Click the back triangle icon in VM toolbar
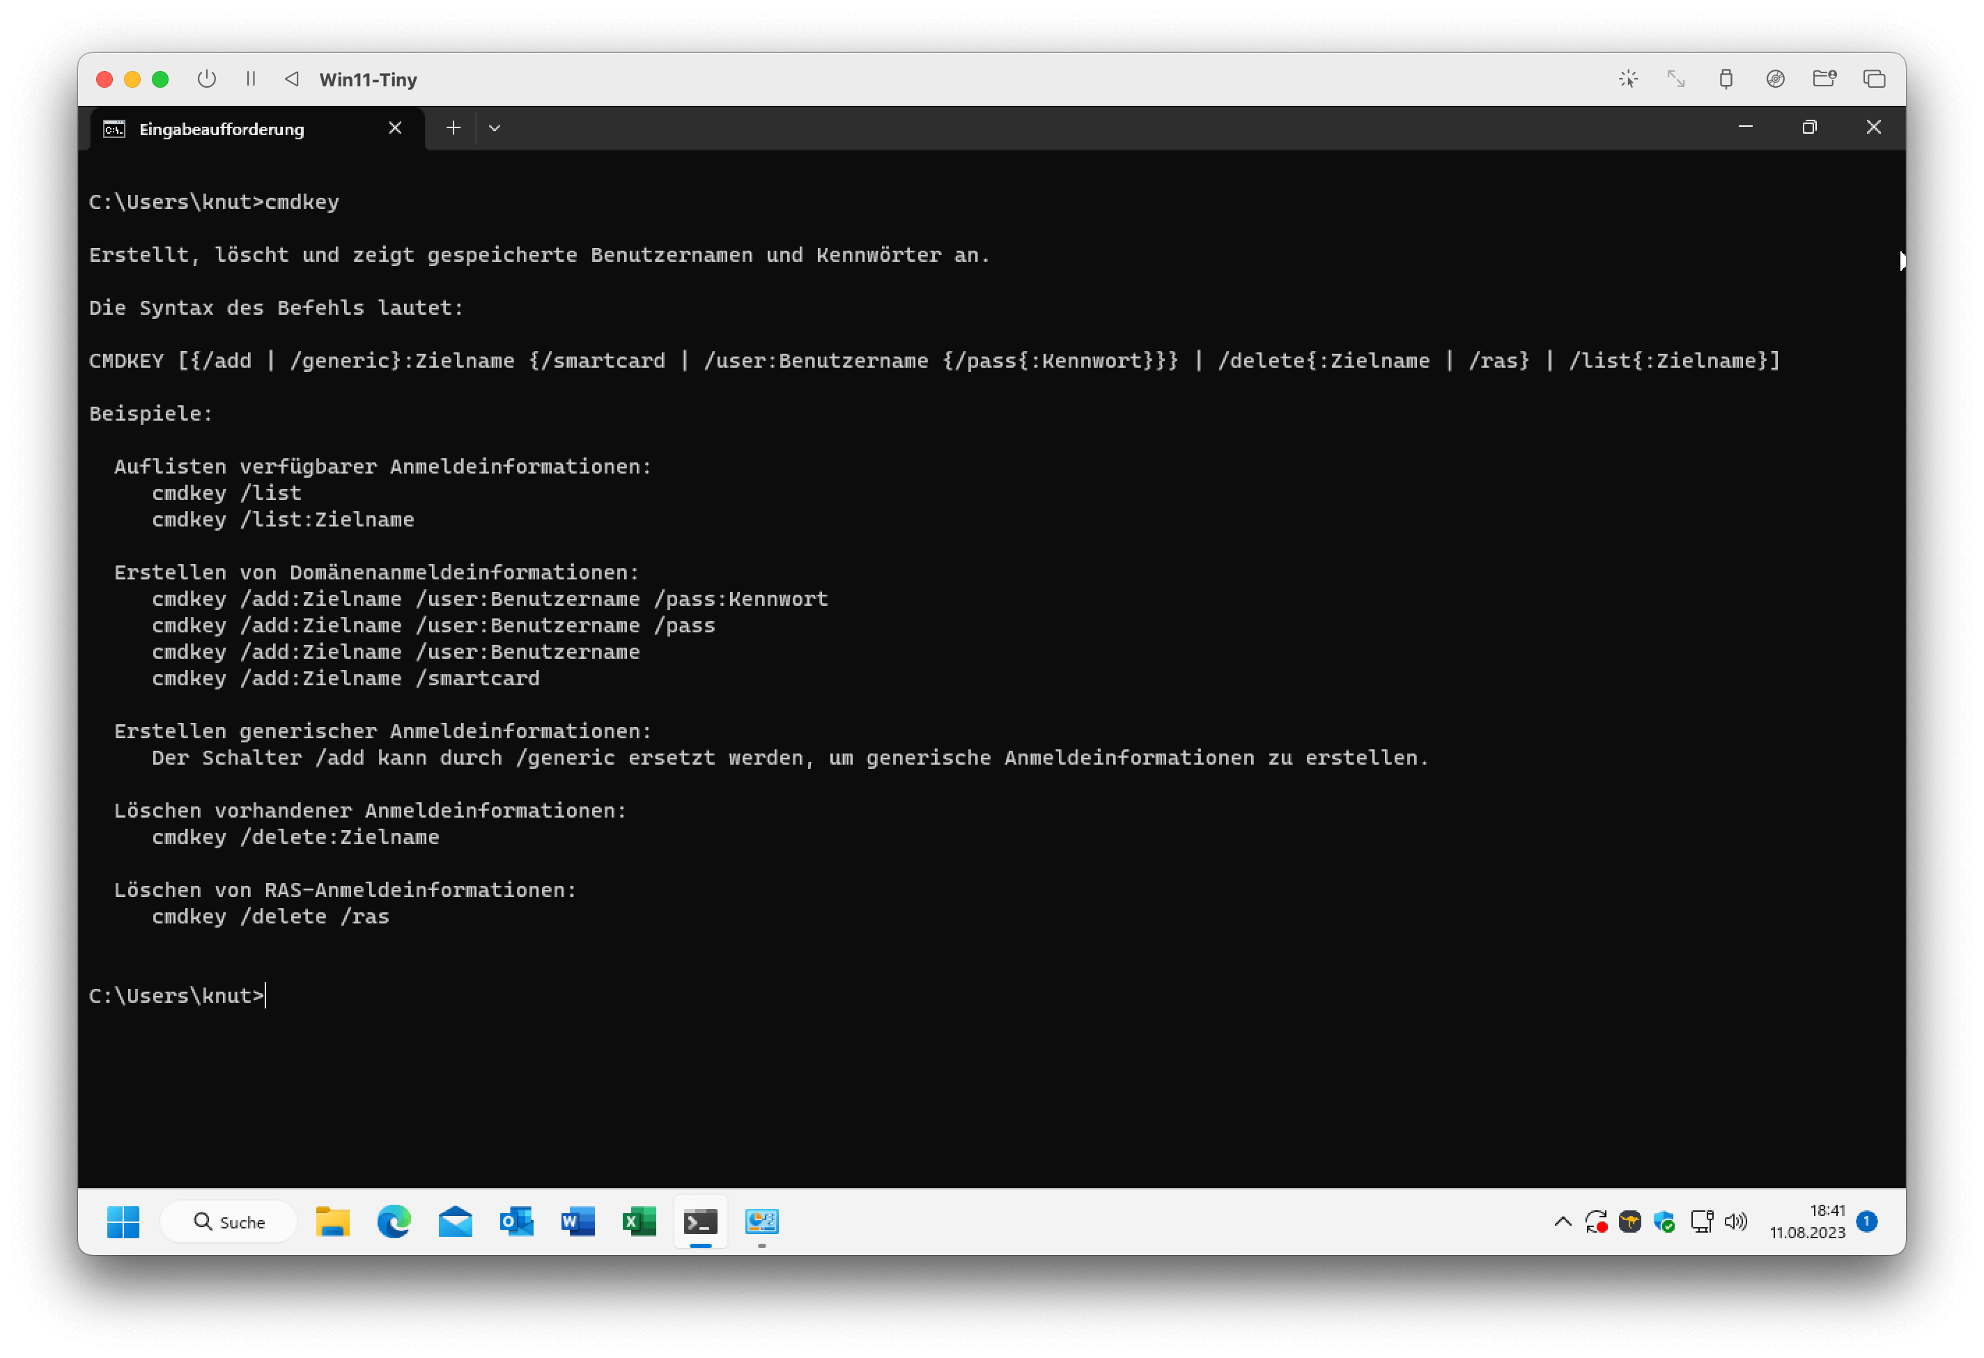The image size is (1984, 1358). (292, 79)
